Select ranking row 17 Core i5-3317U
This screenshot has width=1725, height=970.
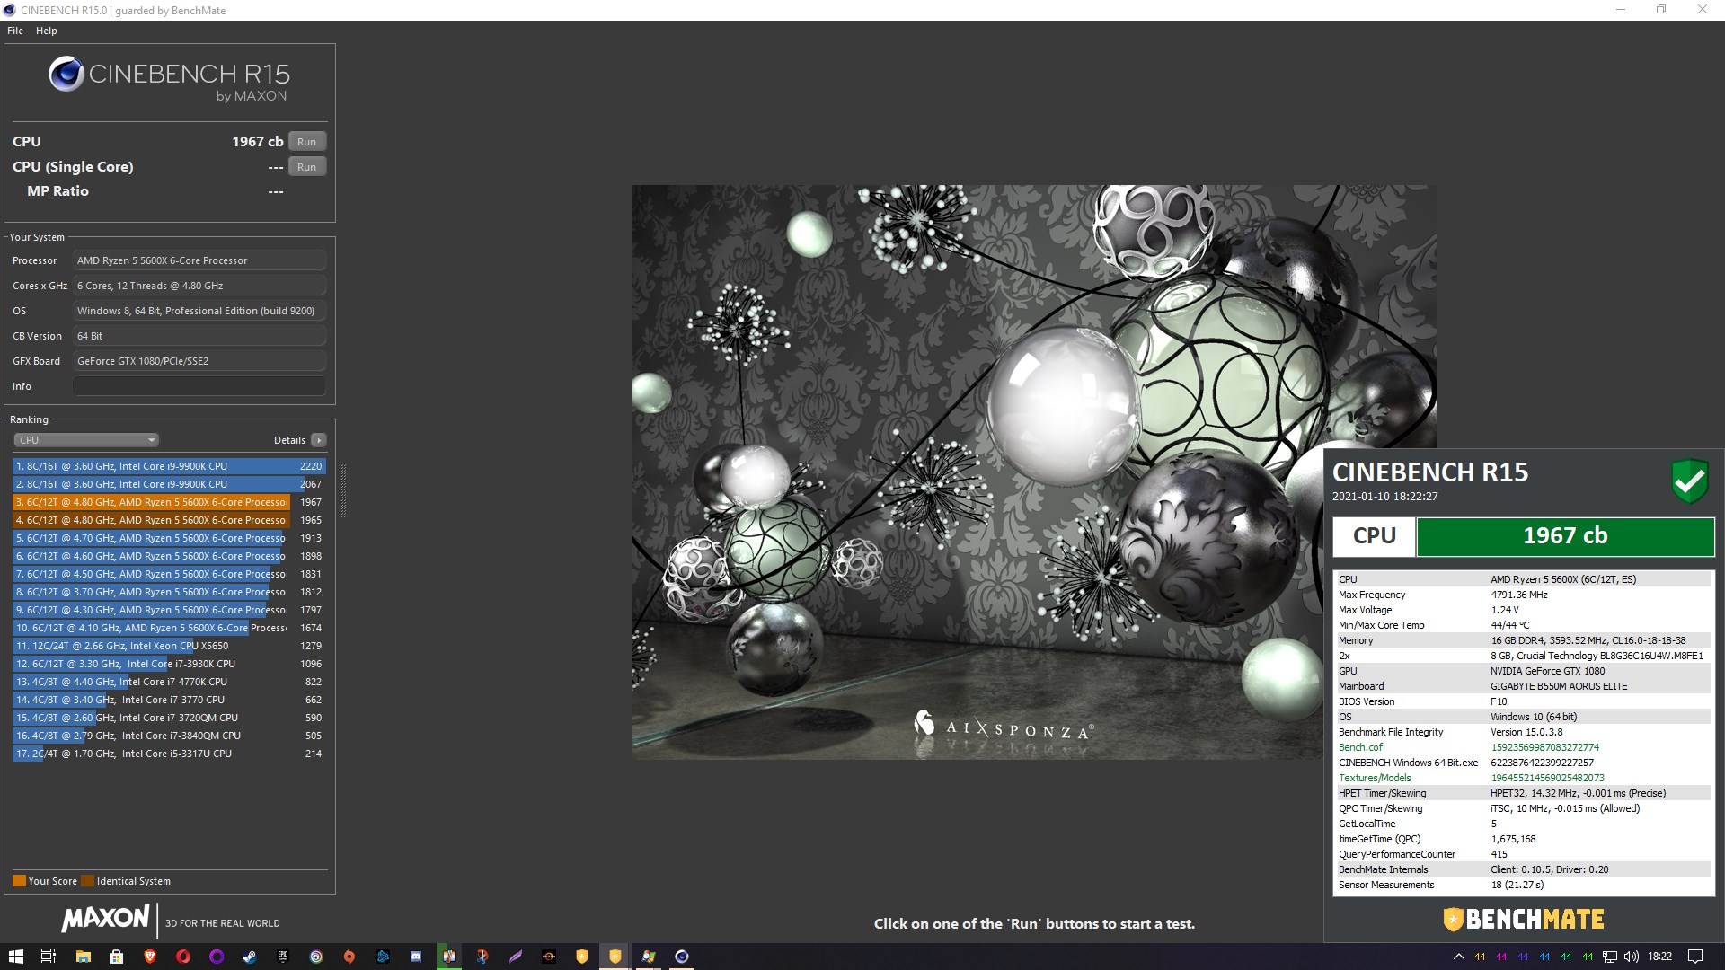[x=169, y=754]
